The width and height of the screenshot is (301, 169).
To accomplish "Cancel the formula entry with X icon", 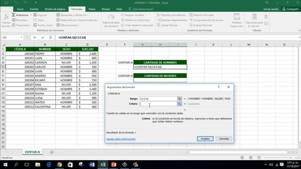I will [x=34, y=38].
